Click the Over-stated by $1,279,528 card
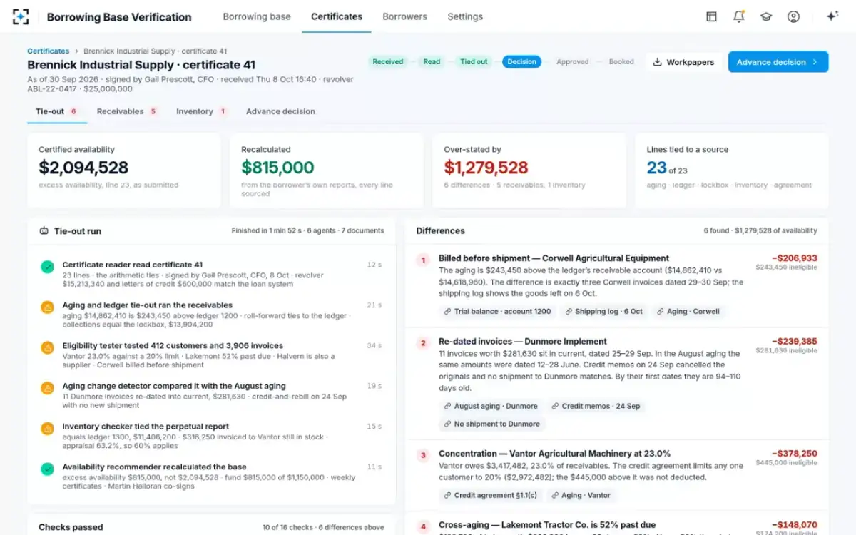 pos(529,170)
